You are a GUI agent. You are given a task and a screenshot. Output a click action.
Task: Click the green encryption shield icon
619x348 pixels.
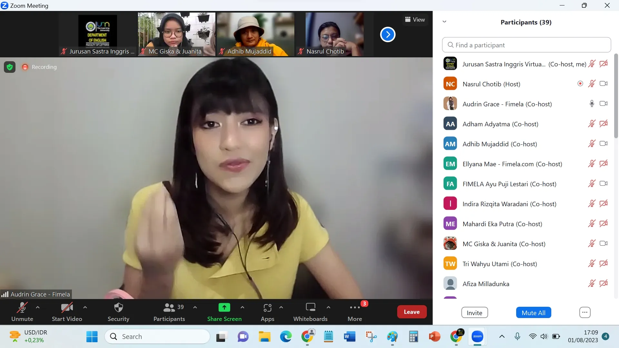[10, 67]
